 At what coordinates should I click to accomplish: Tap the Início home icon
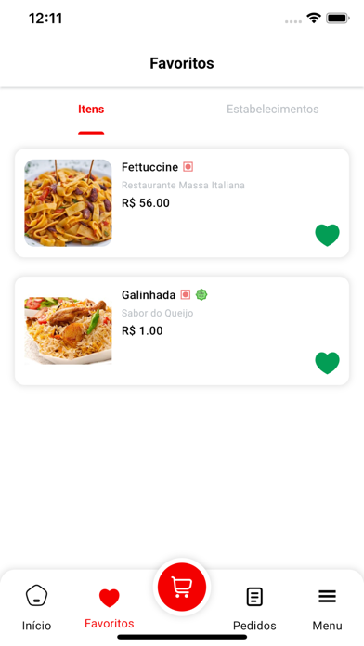click(x=37, y=596)
